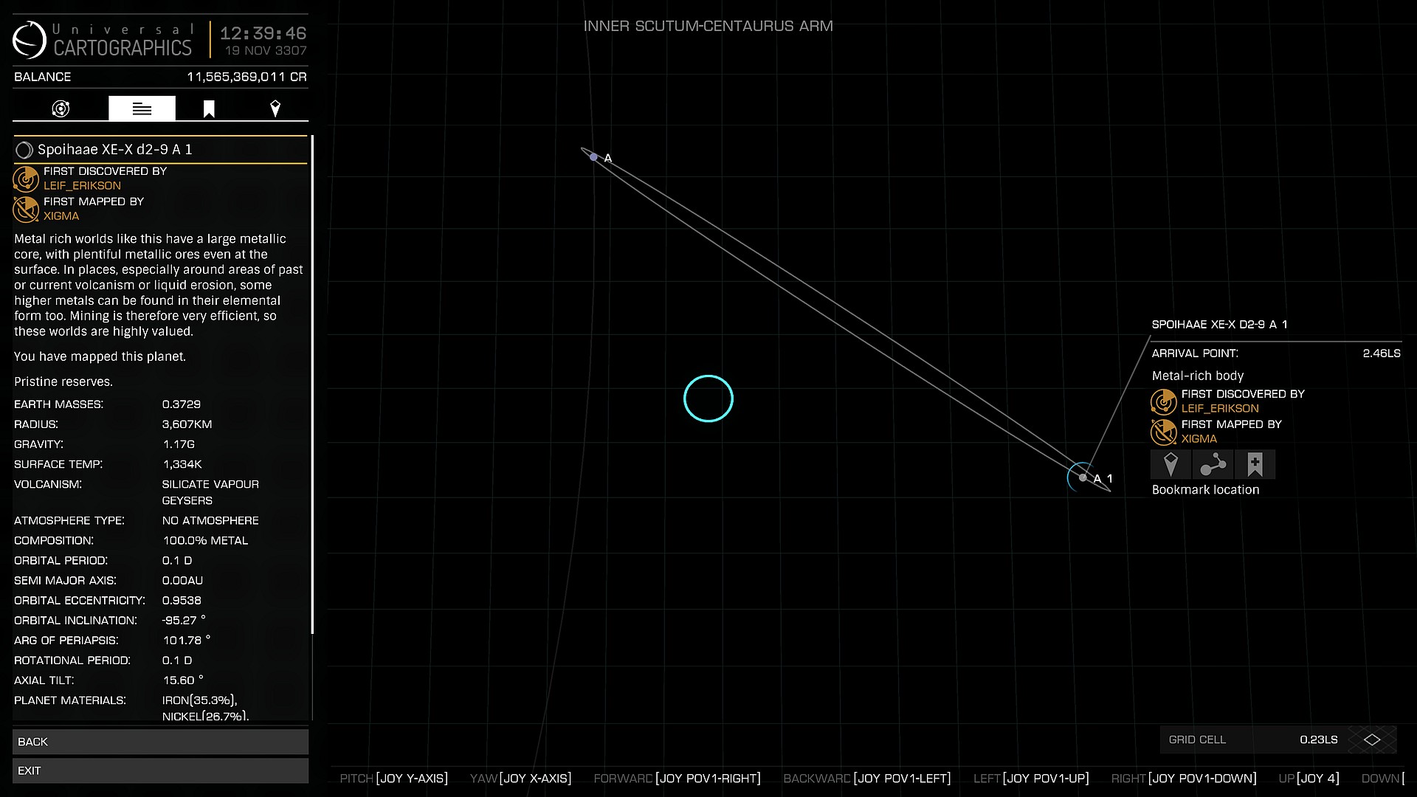
Task: Click IRON(35.3%) planet material entry
Action: click(x=199, y=700)
